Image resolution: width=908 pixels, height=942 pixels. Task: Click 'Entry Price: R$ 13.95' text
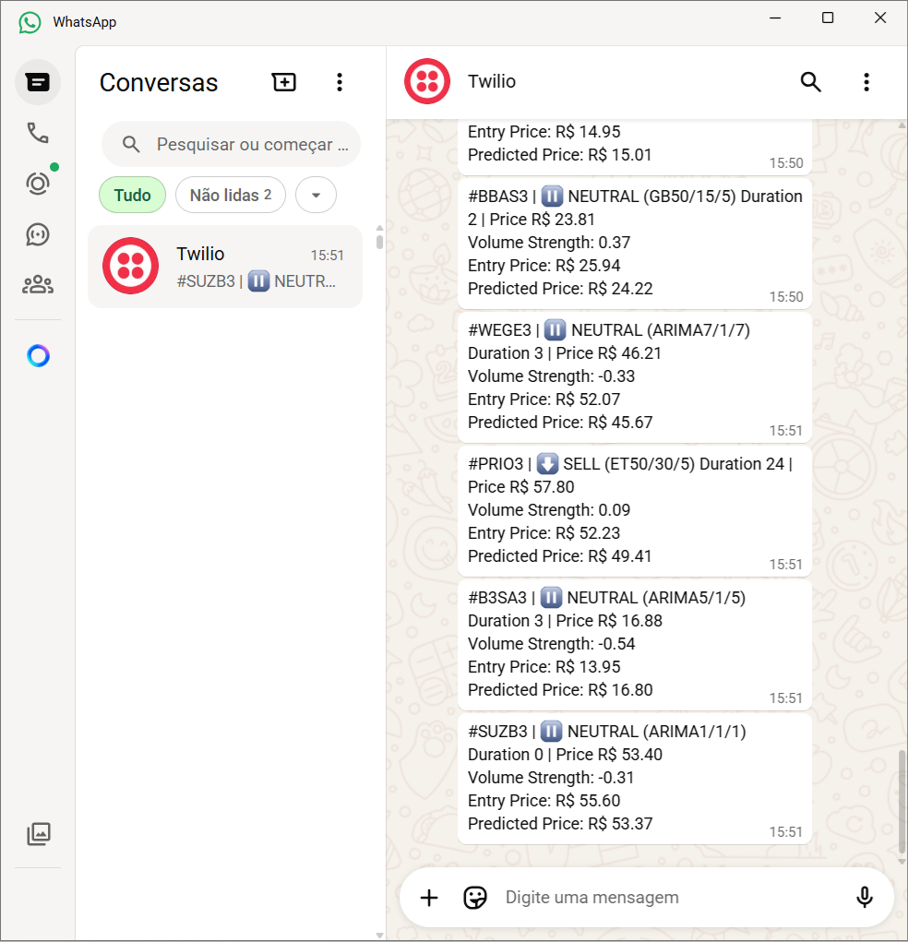click(544, 667)
